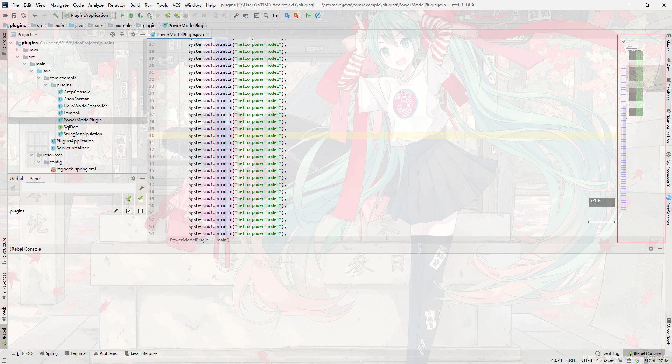Click the Run with Coverage icon
This screenshot has height=364, width=672.
coord(140,15)
